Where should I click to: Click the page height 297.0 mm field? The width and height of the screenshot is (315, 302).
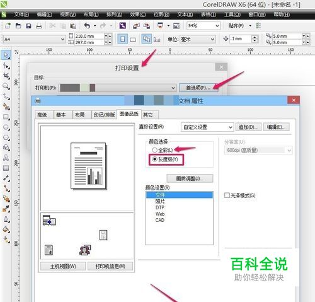89,42
